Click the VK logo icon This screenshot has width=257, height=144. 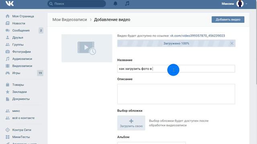[x=10, y=4]
